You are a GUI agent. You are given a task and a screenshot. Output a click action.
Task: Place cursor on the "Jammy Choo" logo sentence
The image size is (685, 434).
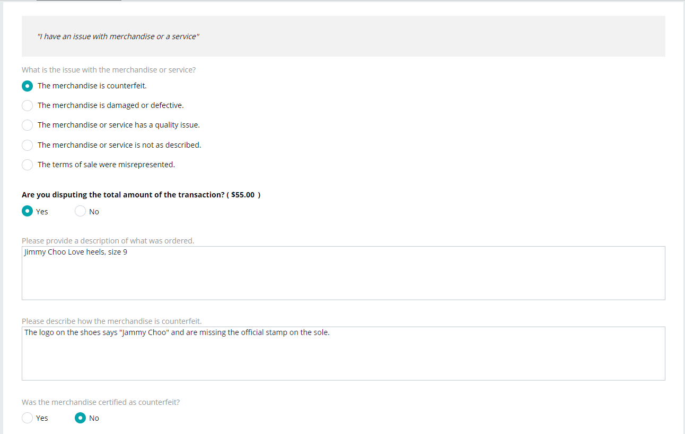177,332
